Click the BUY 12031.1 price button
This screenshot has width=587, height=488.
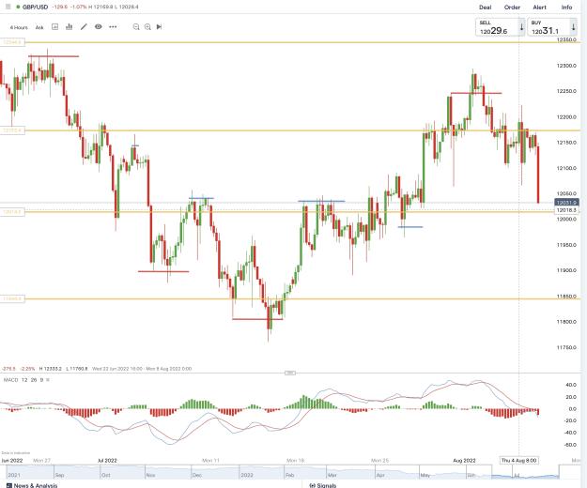pos(548,27)
